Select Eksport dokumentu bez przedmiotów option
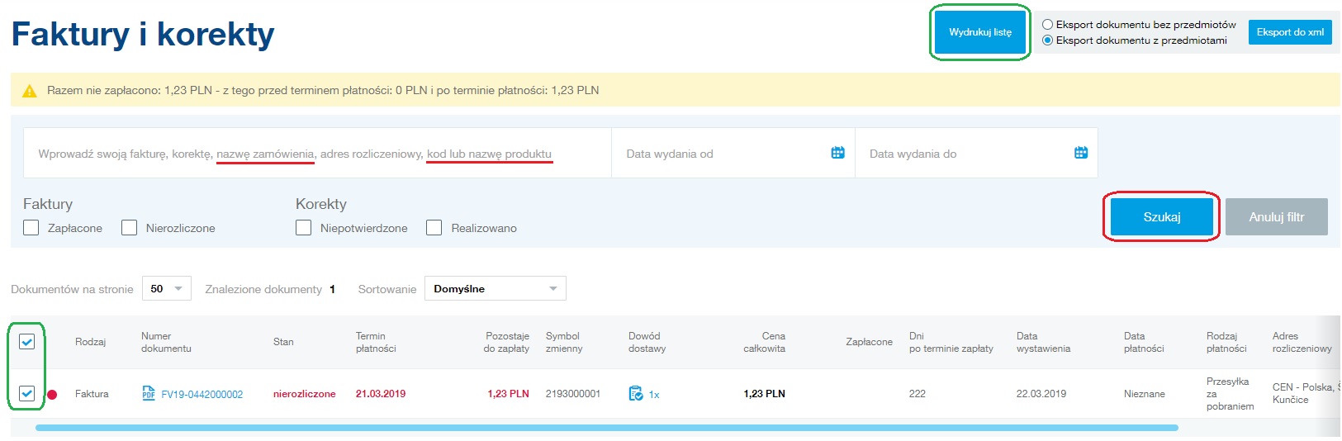Image resolution: width=1342 pixels, height=441 pixels. pyautogui.click(x=1047, y=25)
